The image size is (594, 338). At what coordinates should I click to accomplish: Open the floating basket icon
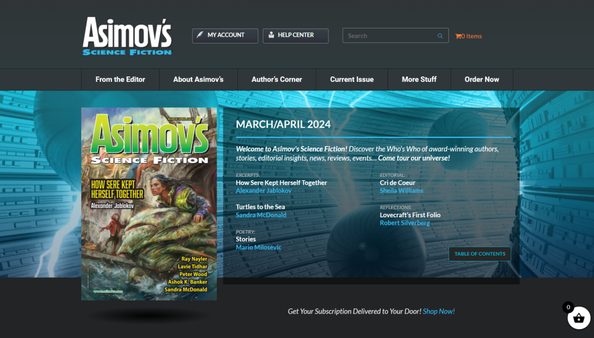click(578, 318)
